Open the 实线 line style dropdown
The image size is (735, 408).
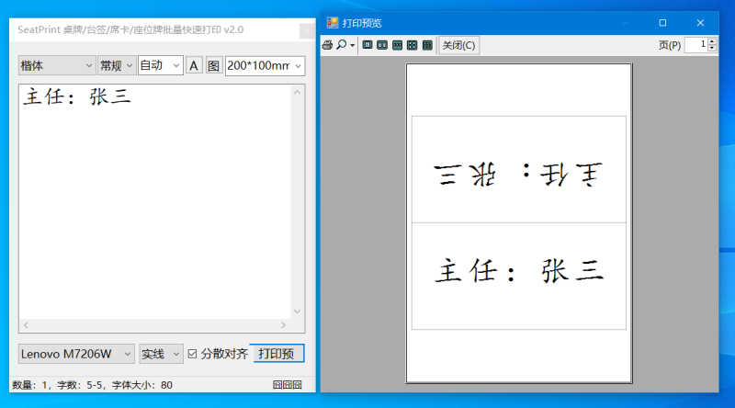click(x=161, y=354)
